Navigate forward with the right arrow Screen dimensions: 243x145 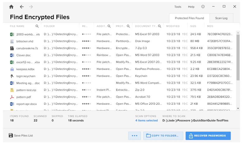(x=31, y=7)
